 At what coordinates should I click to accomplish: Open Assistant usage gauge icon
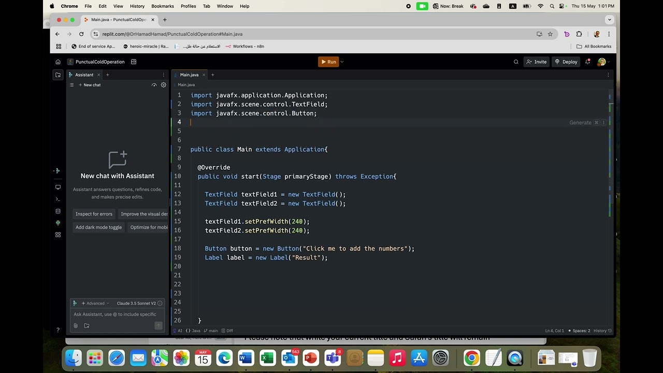pyautogui.click(x=154, y=85)
